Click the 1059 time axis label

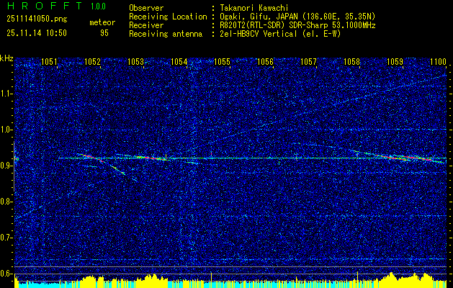point(395,61)
